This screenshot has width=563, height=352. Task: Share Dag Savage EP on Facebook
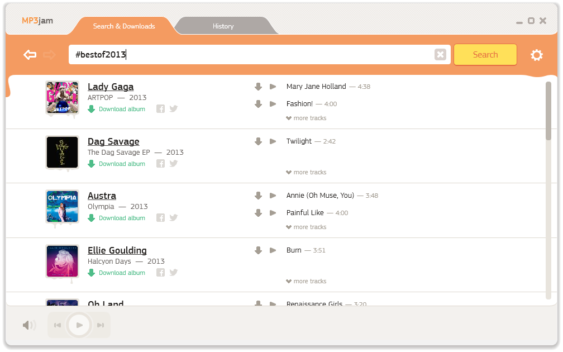click(160, 163)
